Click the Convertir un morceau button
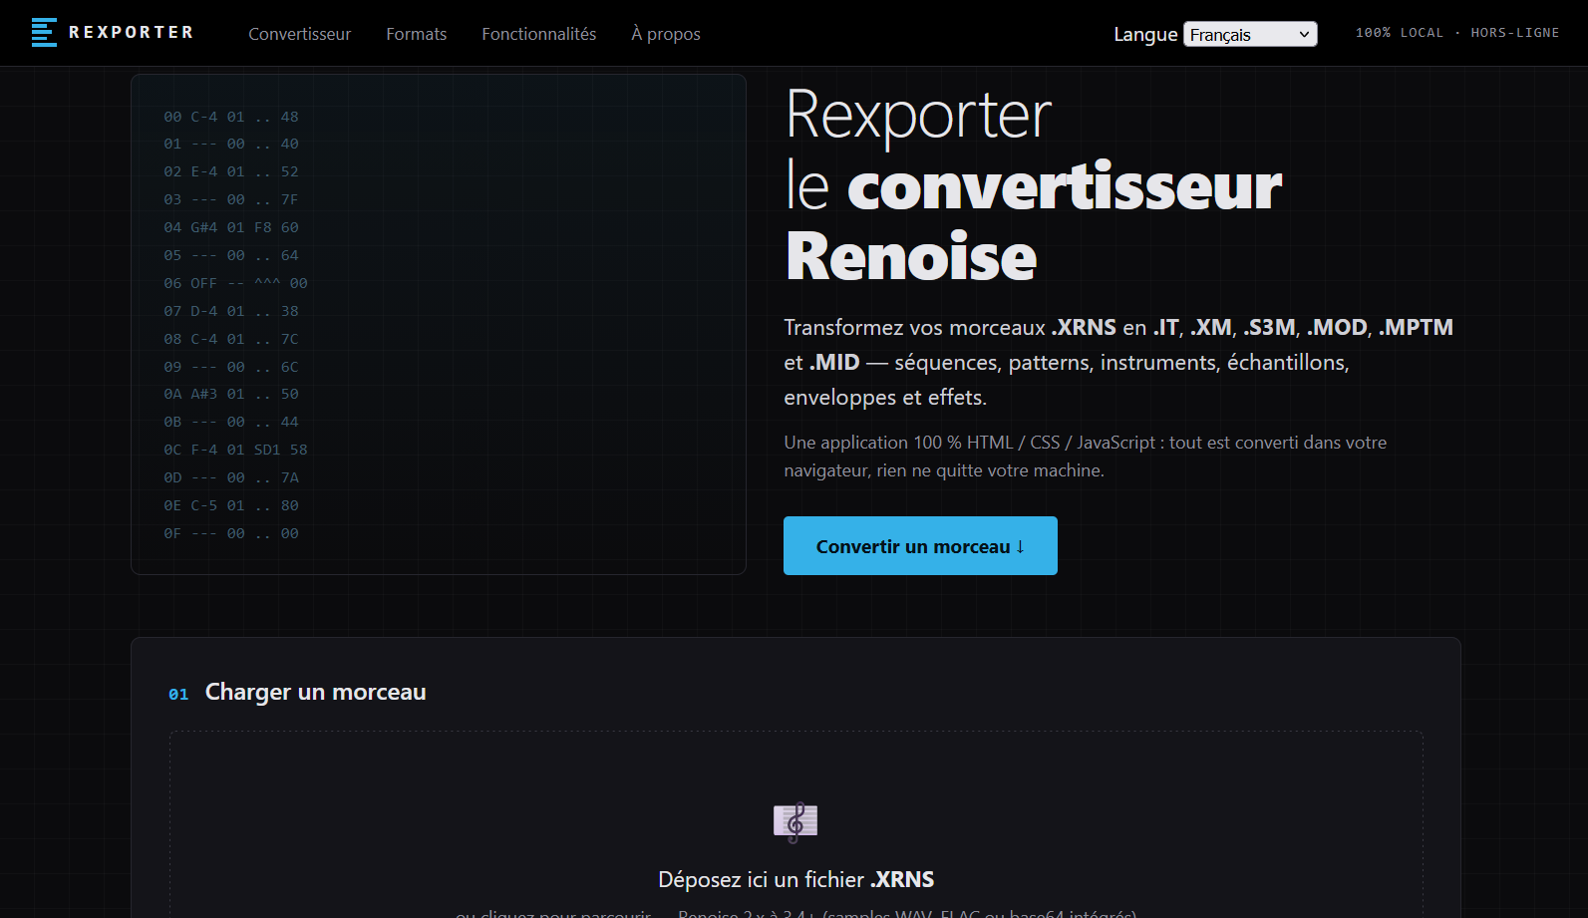 tap(920, 546)
